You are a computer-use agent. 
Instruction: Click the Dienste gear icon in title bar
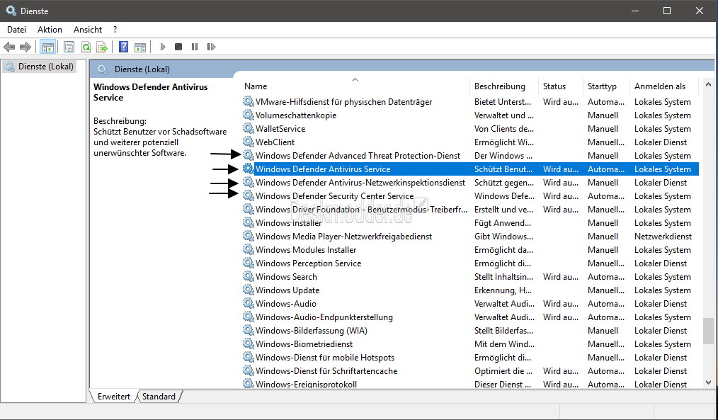[x=11, y=11]
